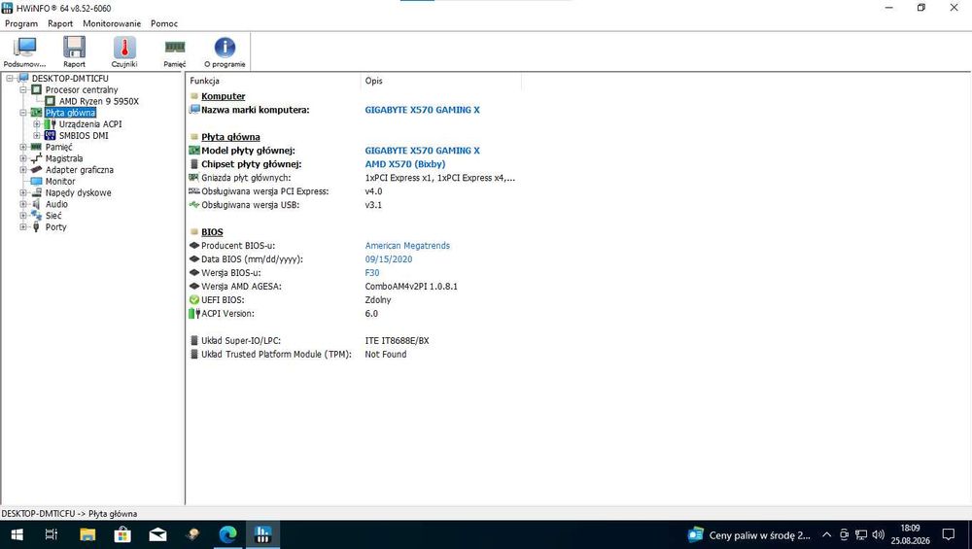Image resolution: width=972 pixels, height=549 pixels.
Task: Click the PCI Express v4.0 value
Action: coord(374,191)
